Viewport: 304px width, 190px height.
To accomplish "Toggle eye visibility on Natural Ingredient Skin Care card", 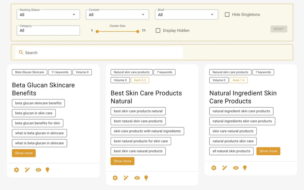I will click(x=236, y=168).
